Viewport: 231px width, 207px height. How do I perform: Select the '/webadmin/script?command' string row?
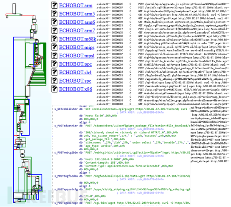(x=163, y=93)
